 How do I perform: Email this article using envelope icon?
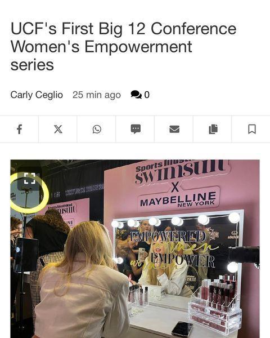pos(174,129)
